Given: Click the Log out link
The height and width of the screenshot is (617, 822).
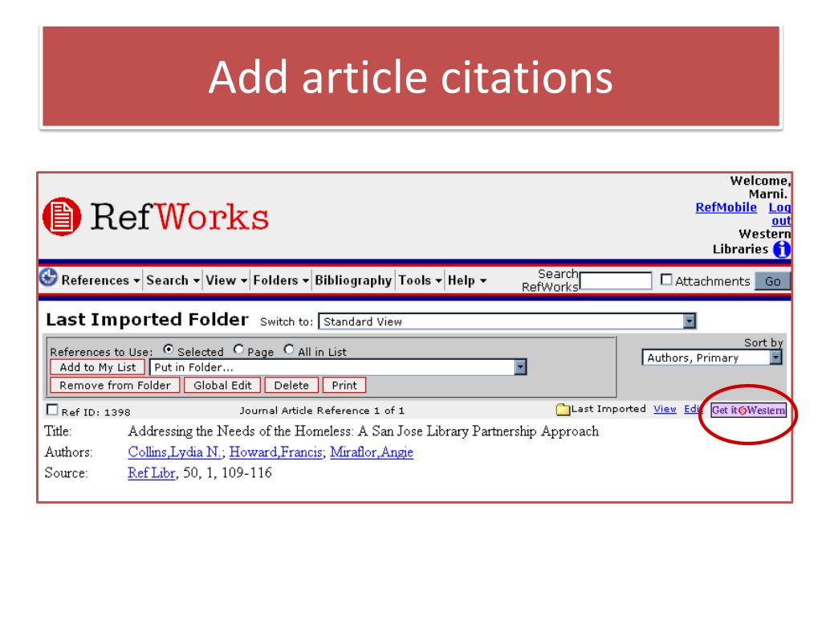Looking at the screenshot, I should (779, 214).
